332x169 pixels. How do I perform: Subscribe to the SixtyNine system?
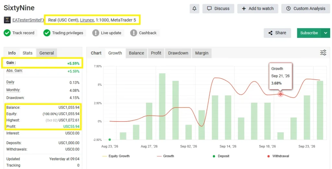(309, 33)
